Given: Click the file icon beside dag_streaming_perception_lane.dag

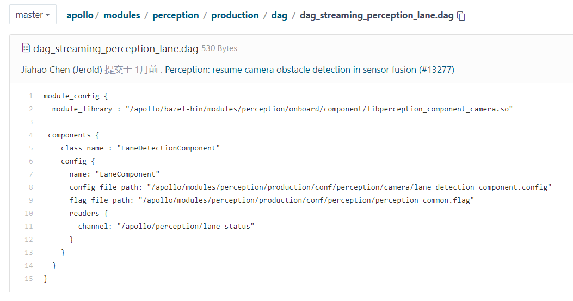Looking at the screenshot, I should tap(26, 48).
